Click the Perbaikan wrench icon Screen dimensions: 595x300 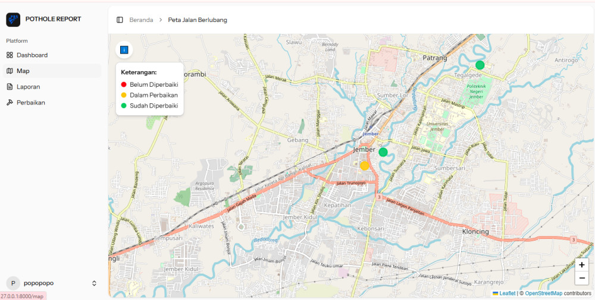coord(10,103)
